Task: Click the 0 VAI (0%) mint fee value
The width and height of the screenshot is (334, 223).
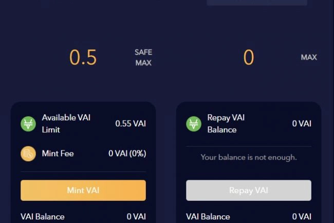Action: coord(127,153)
